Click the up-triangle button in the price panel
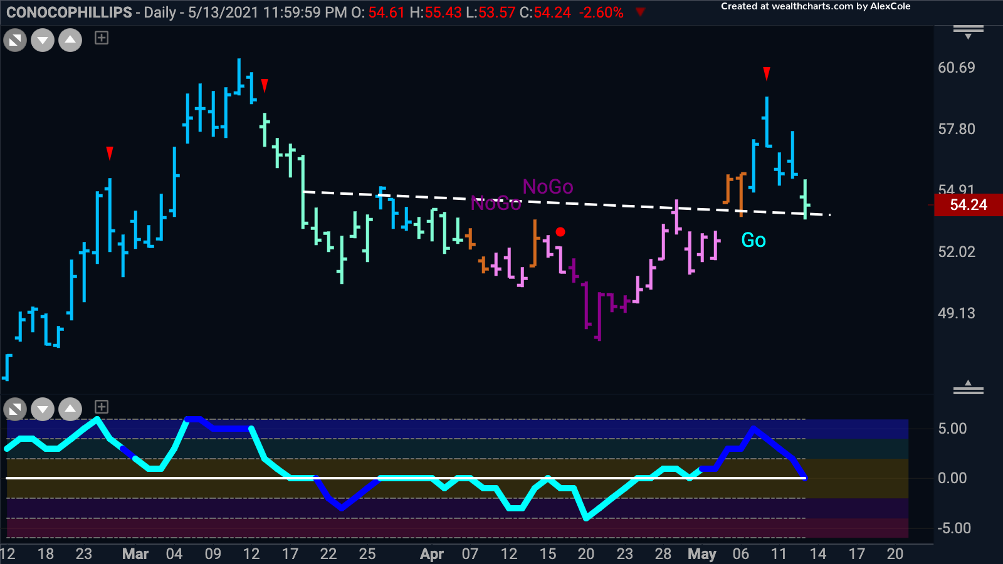Screen dimensions: 1003x564 point(70,41)
